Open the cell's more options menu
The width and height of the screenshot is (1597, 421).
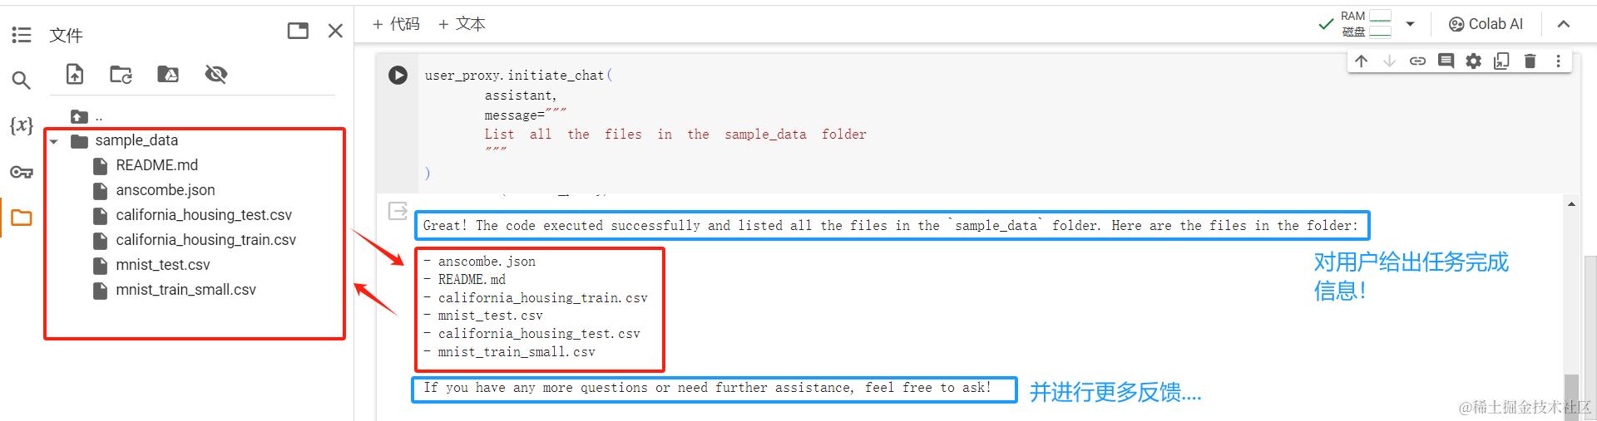1558,61
